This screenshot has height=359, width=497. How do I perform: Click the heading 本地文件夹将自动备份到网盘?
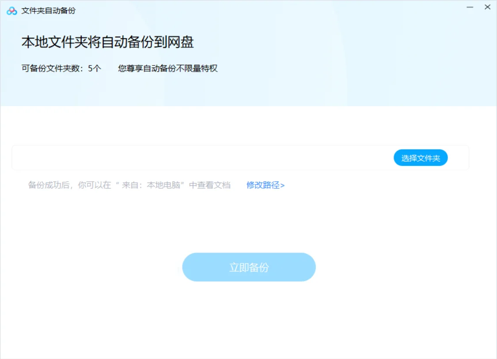(107, 42)
